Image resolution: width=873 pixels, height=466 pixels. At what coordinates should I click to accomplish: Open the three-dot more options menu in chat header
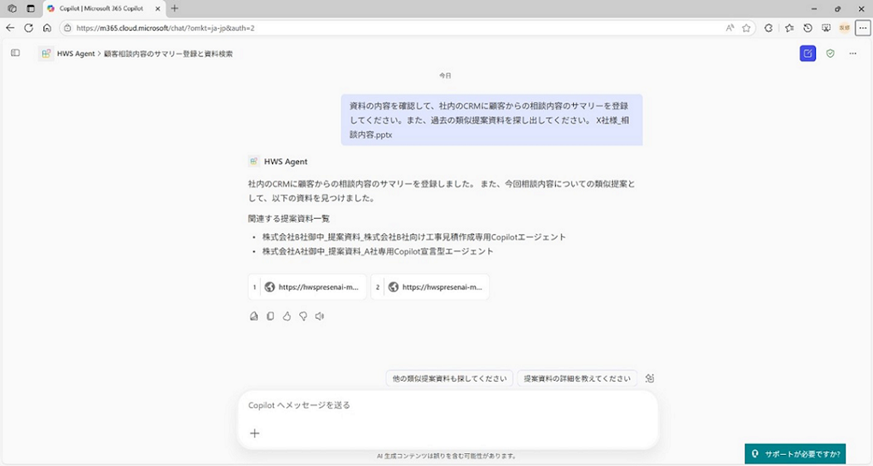point(853,54)
